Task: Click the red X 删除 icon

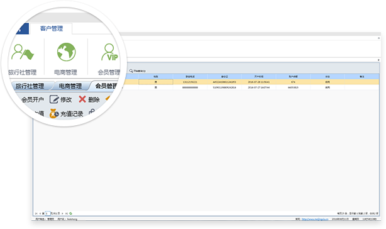Action: pyautogui.click(x=82, y=99)
